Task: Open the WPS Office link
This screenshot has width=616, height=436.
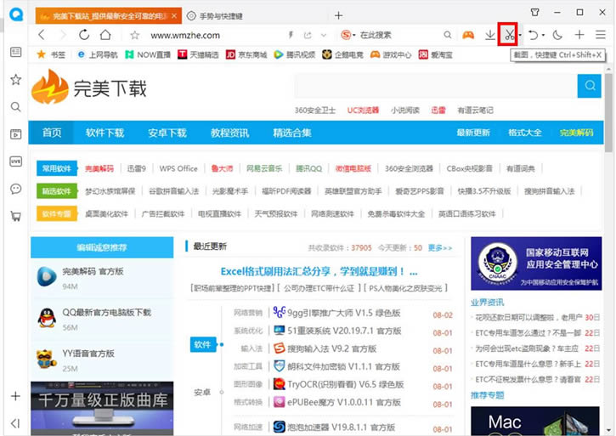Action: [x=178, y=168]
